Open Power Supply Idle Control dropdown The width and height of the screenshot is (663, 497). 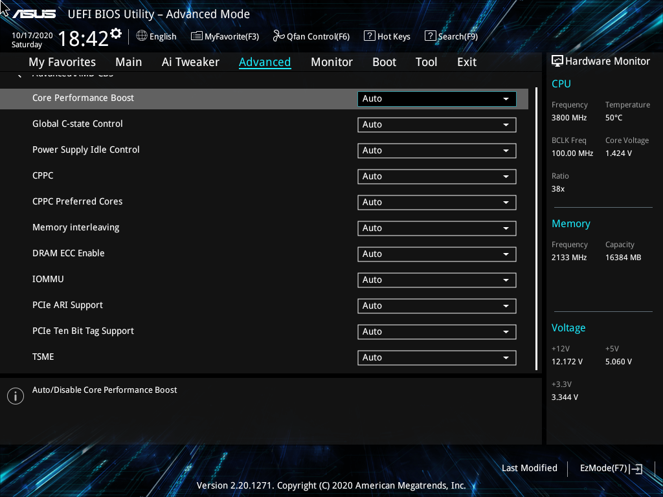click(x=437, y=150)
